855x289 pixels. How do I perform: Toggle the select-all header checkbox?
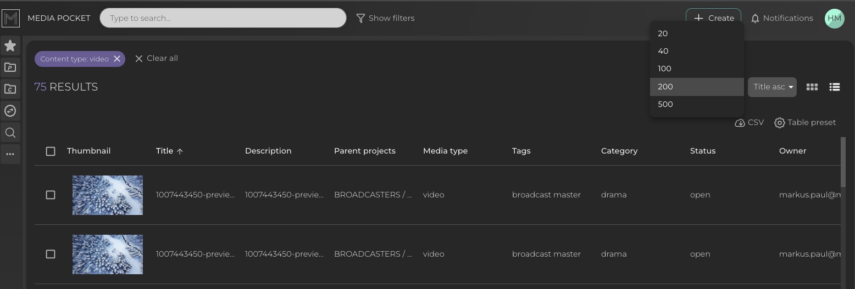click(51, 151)
